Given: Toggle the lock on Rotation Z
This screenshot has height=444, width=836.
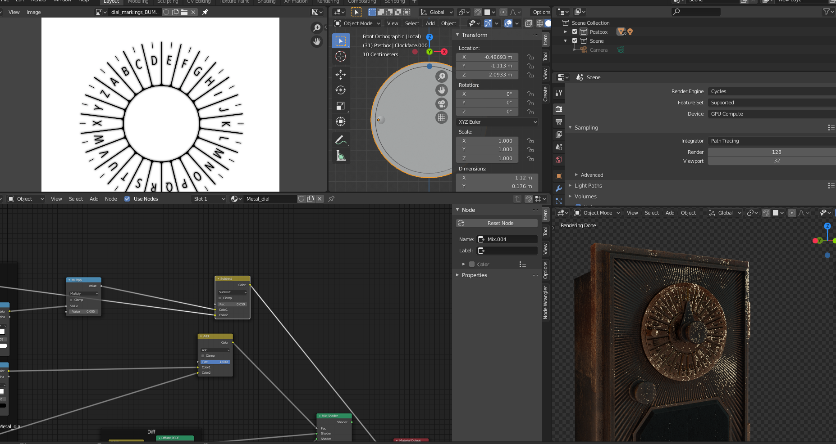Looking at the screenshot, I should coord(530,112).
